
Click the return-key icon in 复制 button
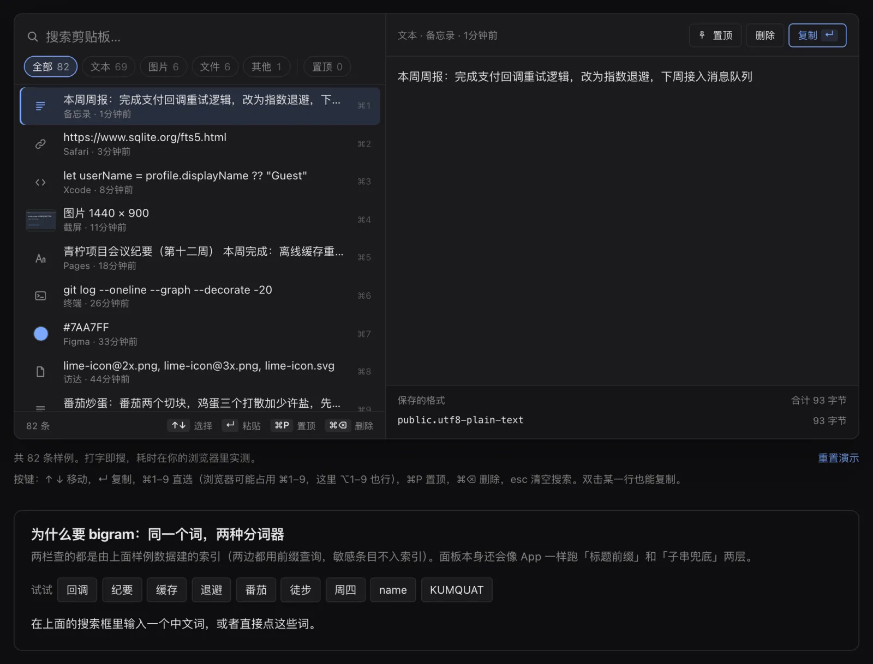(x=829, y=35)
